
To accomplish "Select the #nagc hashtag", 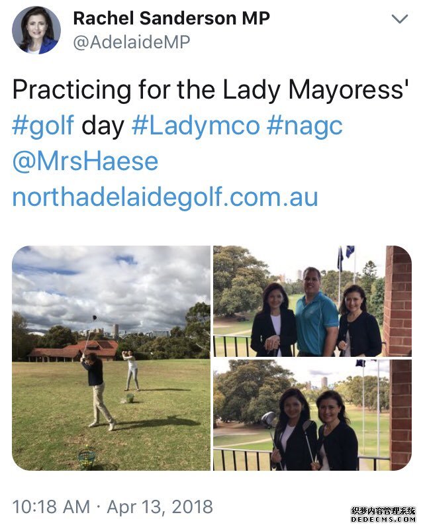I will click(305, 126).
